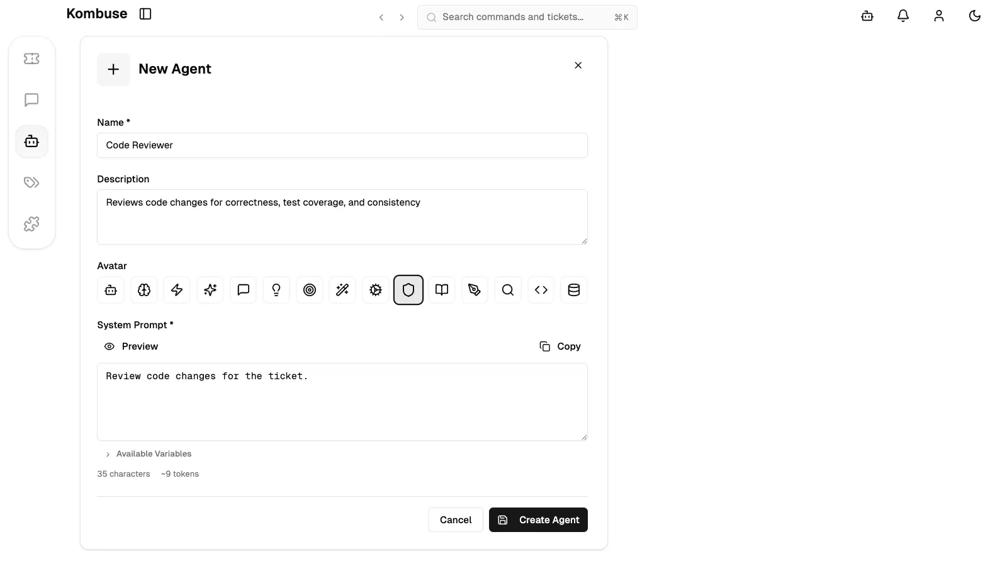This screenshot has height=566, width=1007.
Task: Choose the target avatar icon
Action: 309,290
